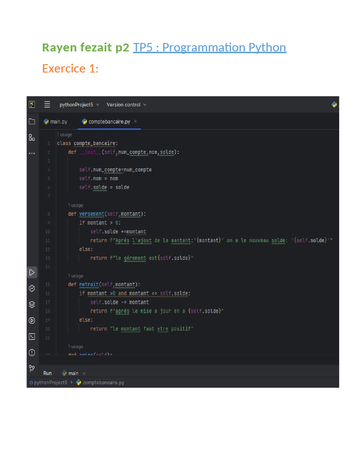The width and height of the screenshot is (354, 473).
Task: Open the Run tool window
Action: tap(32, 273)
